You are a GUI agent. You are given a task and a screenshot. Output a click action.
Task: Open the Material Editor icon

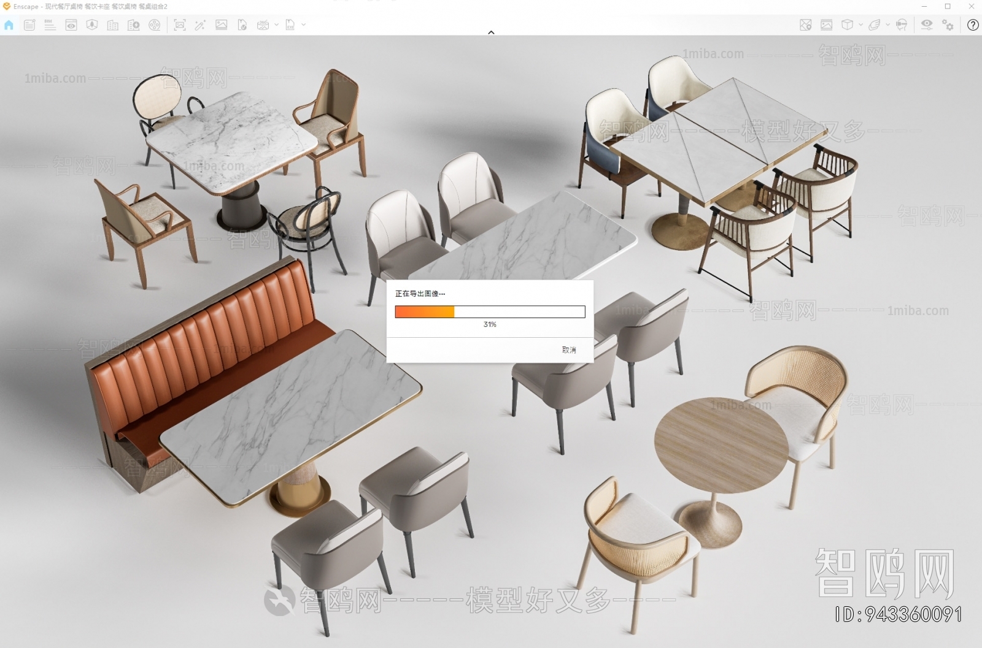(x=825, y=25)
